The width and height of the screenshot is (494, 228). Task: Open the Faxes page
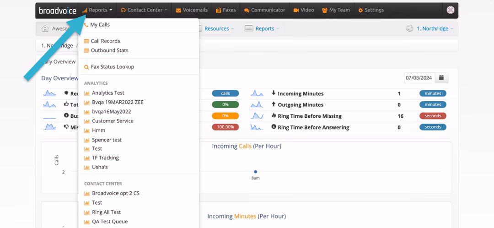[226, 10]
